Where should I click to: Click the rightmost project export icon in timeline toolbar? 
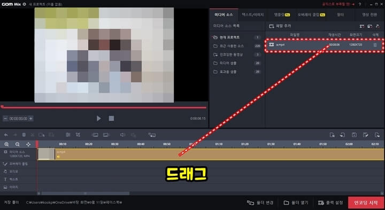click(x=377, y=135)
